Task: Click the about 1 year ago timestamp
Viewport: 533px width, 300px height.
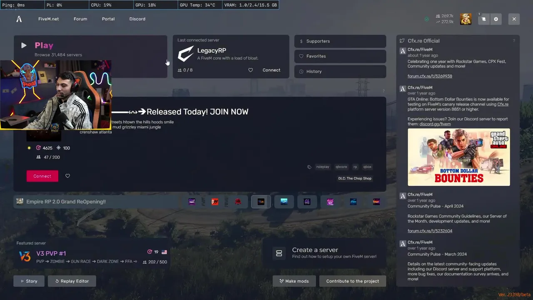Action: 423,55
